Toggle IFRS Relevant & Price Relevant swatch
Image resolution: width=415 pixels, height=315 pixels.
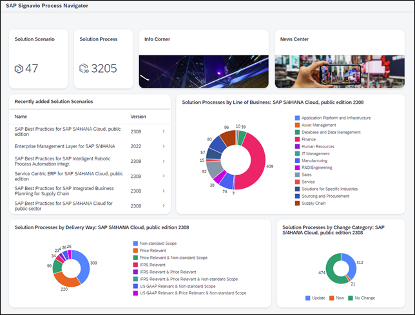[135, 272]
